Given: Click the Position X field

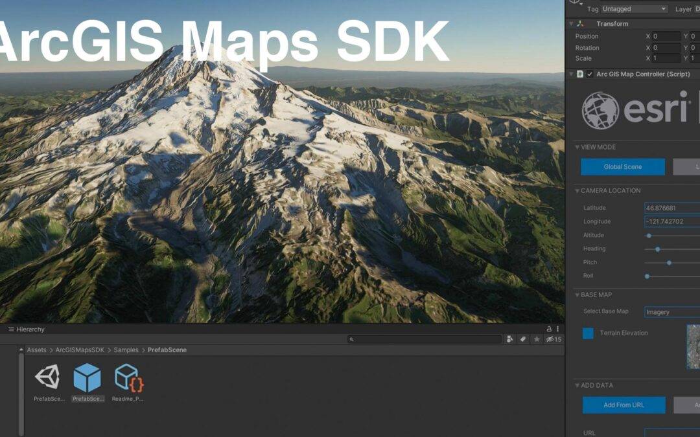Looking at the screenshot, I should [666, 36].
